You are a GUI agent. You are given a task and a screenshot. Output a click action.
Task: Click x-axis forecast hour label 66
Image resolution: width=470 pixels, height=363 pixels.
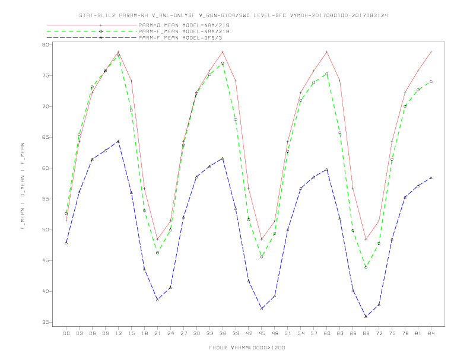coord(353,333)
